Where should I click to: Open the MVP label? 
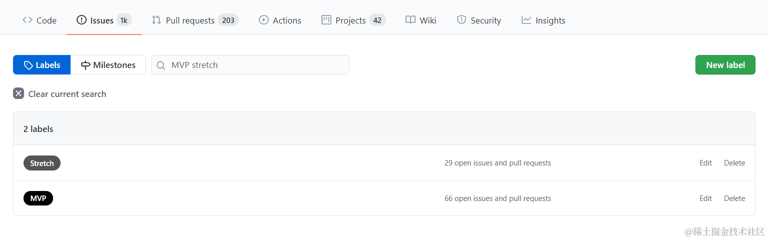point(38,198)
